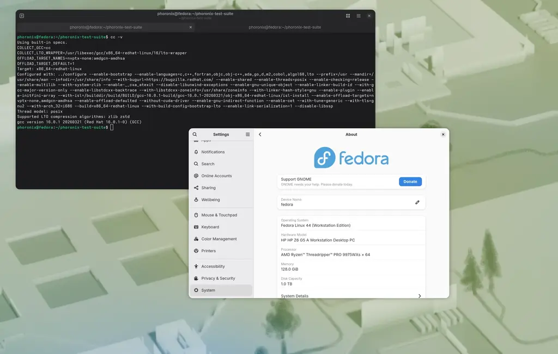The height and width of the screenshot is (354, 558).
Task: Select the first terminal tab
Action: click(106, 27)
